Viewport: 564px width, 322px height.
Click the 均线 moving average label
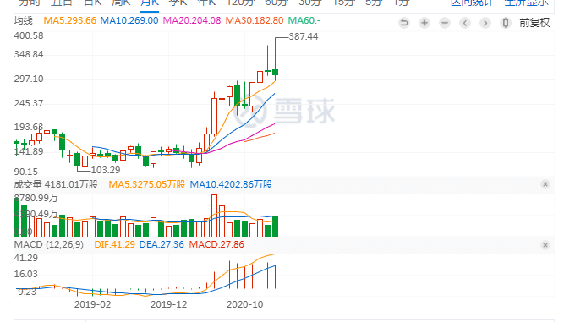(x=24, y=20)
